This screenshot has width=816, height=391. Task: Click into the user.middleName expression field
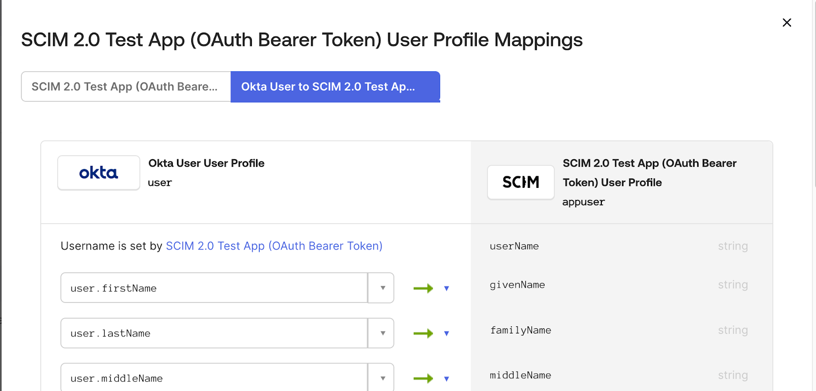click(214, 378)
